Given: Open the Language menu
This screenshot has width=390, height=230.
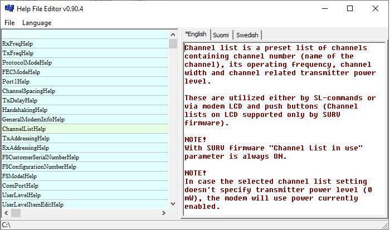Looking at the screenshot, I should [x=37, y=23].
